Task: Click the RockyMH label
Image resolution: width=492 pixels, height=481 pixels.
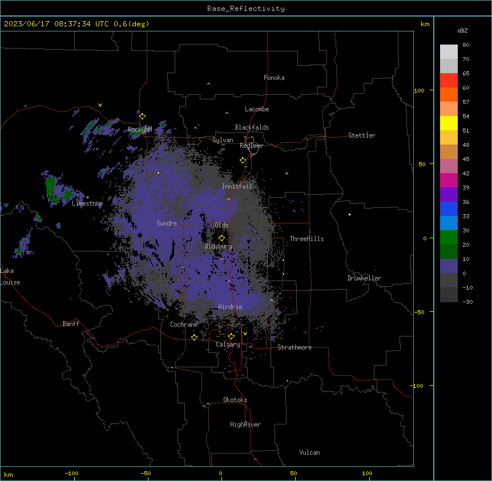Action: [x=140, y=130]
